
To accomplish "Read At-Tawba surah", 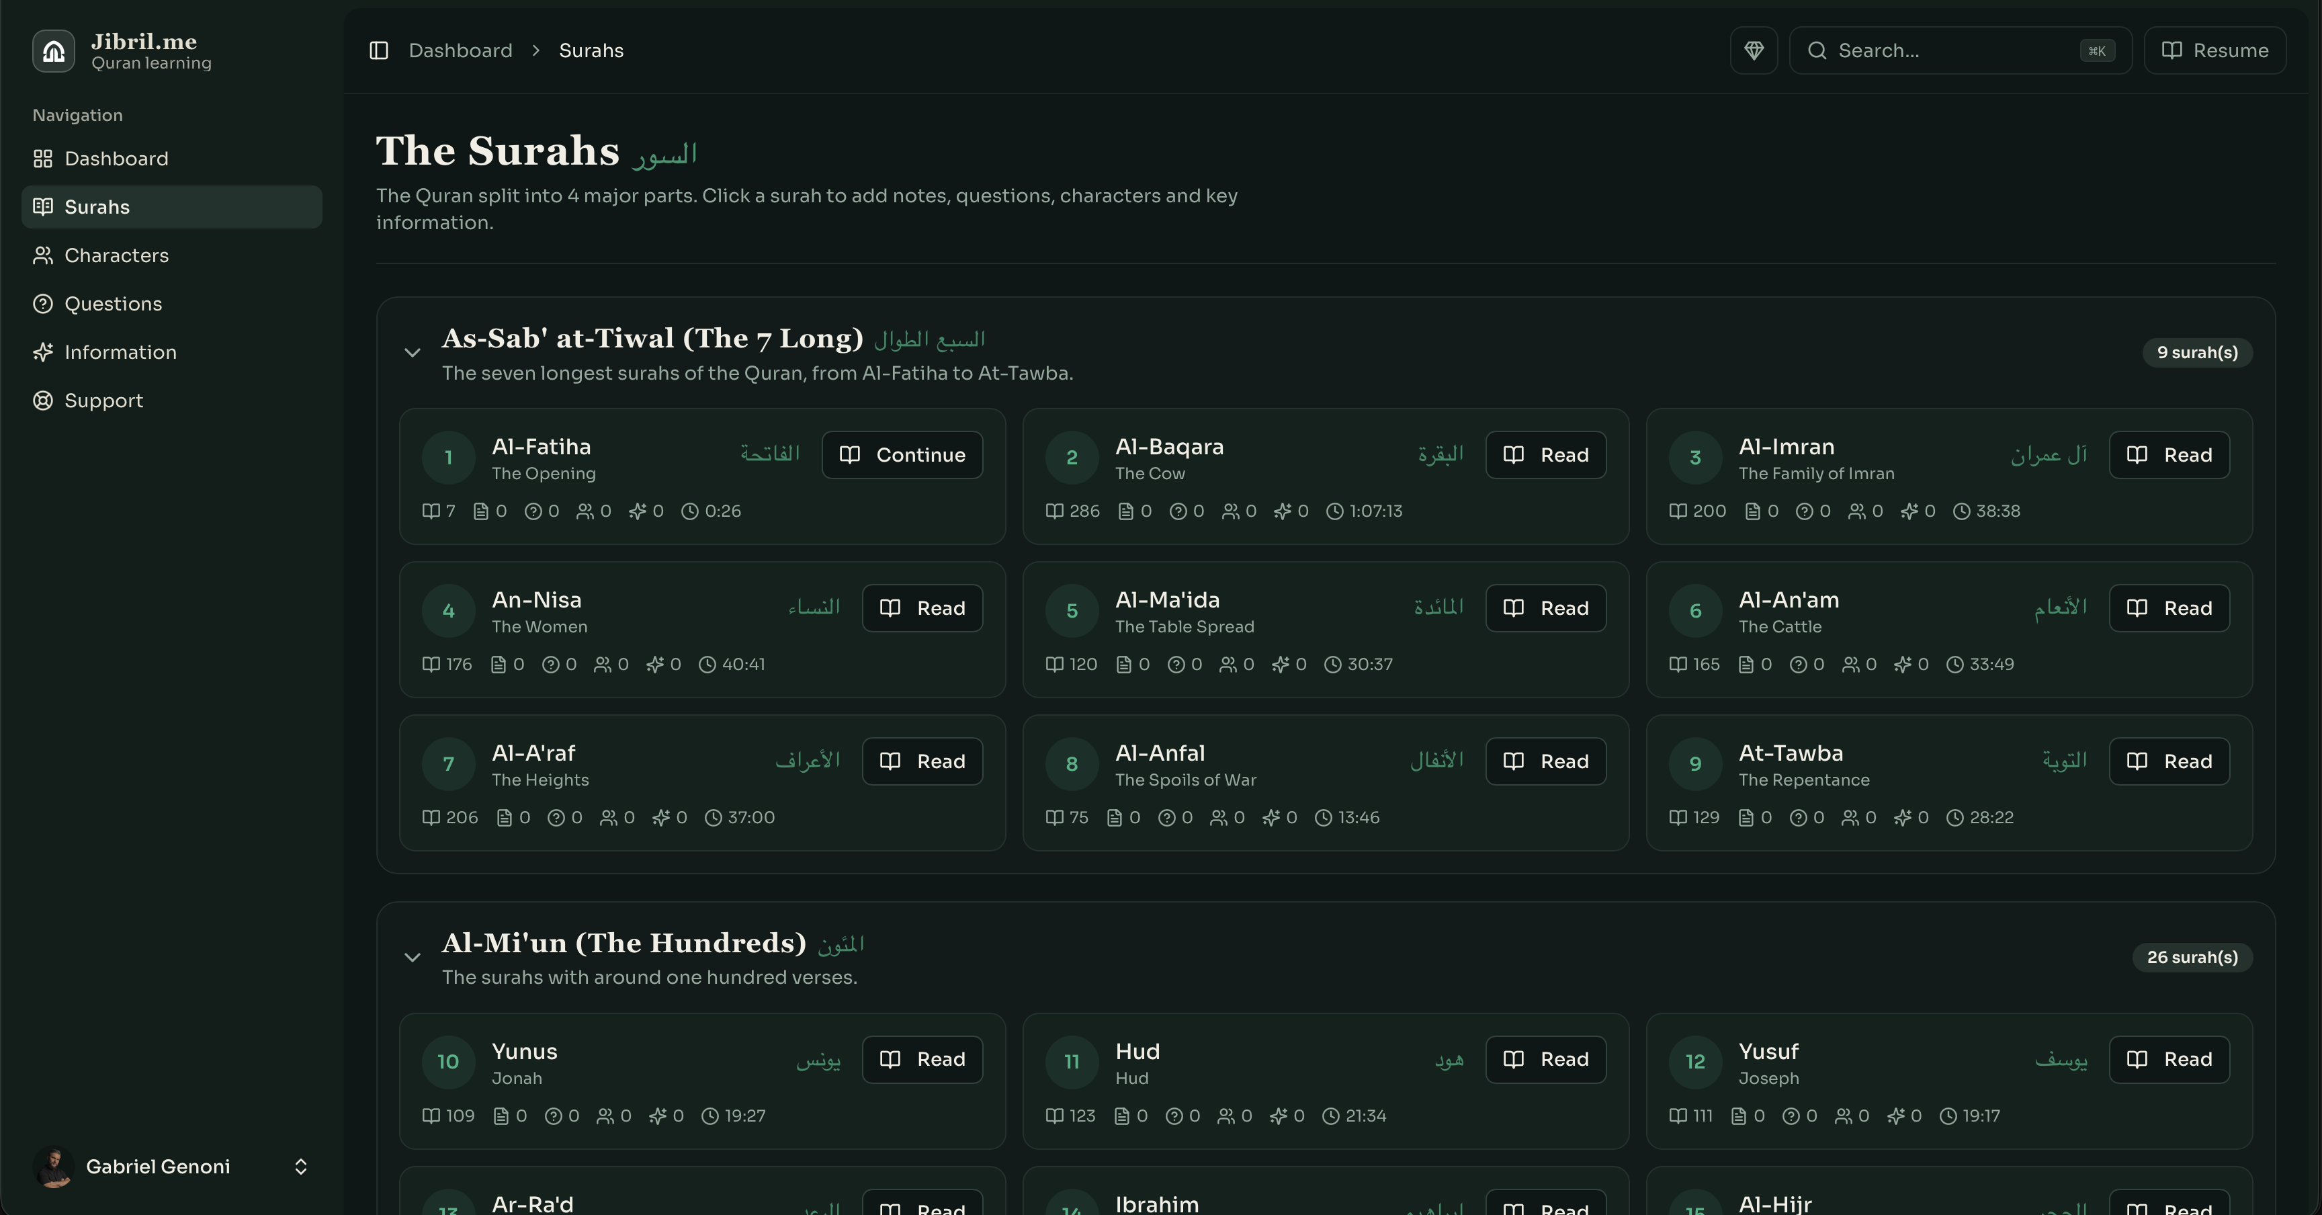I will click(x=2169, y=761).
